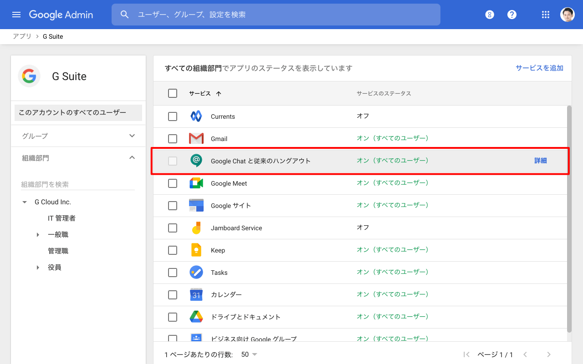The image size is (583, 364).
Task: Click the Google Admin logo
Action: (61, 15)
